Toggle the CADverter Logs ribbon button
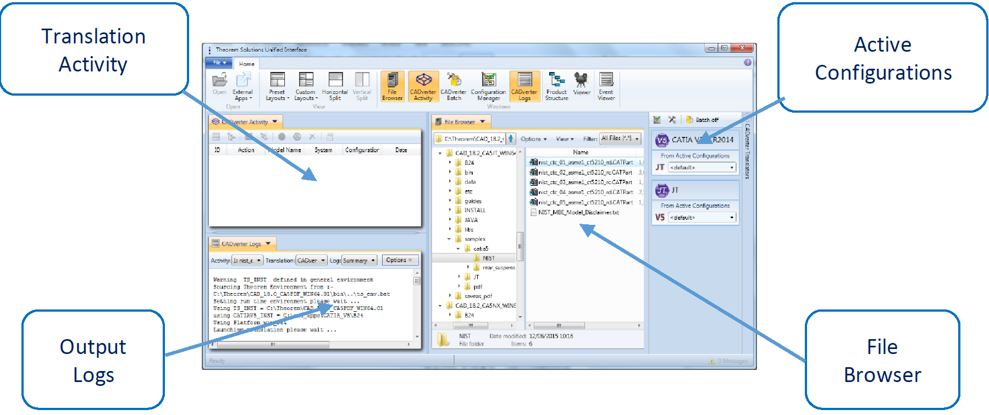This screenshot has height=415, width=989. click(524, 86)
